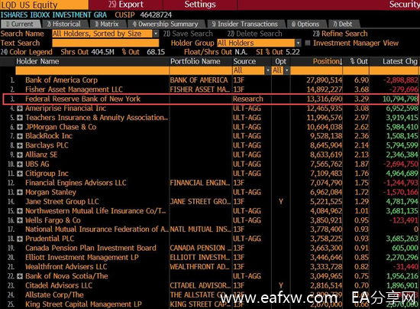
Task: Expand the Ameriprise Financial Inc row
Action: (20, 109)
